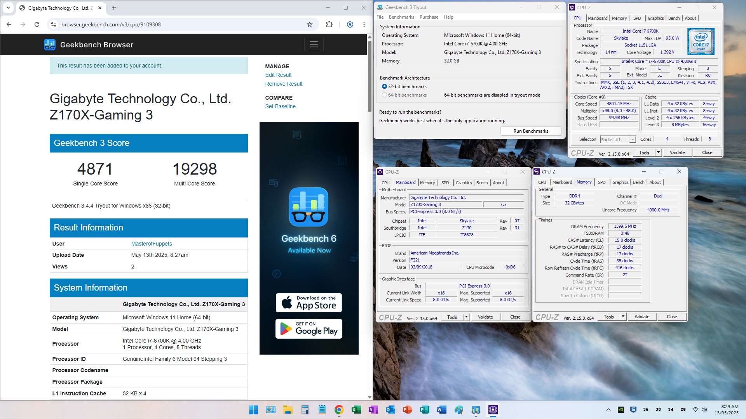Viewport: 746px width, 419px height.
Task: Open the Benchmarks menu in Geekbench
Action: pos(401,17)
